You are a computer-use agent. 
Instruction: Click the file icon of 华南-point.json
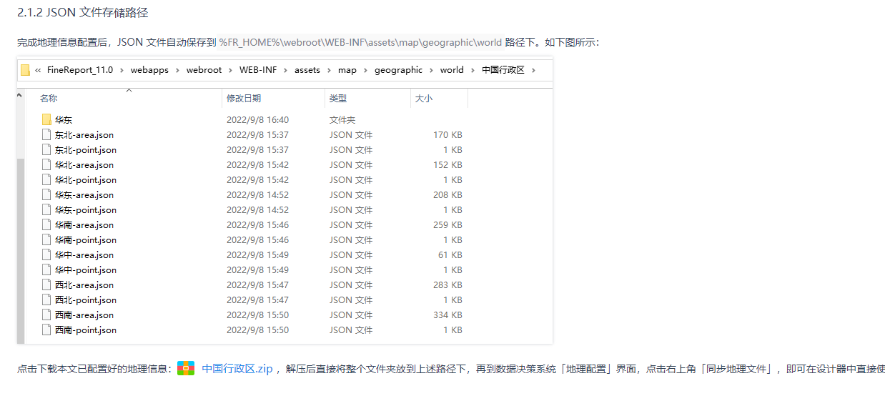coord(46,240)
